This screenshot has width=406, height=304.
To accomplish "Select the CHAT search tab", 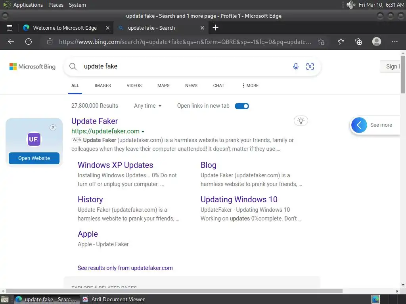I will click(x=219, y=85).
